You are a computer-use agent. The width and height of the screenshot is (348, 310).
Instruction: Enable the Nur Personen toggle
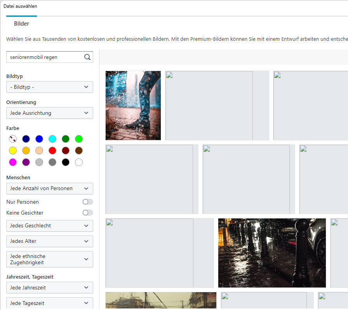coord(88,202)
